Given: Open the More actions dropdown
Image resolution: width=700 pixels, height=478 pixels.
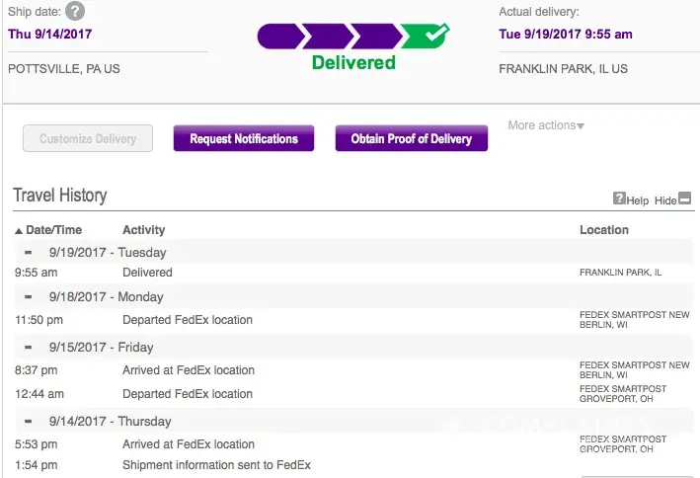Looking at the screenshot, I should coord(546,125).
